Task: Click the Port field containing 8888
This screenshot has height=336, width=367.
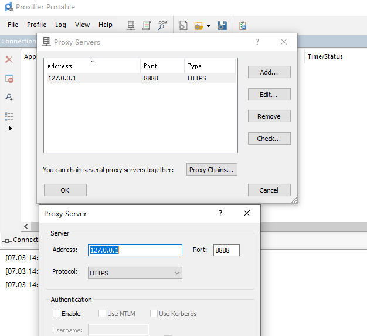Action: coord(226,250)
